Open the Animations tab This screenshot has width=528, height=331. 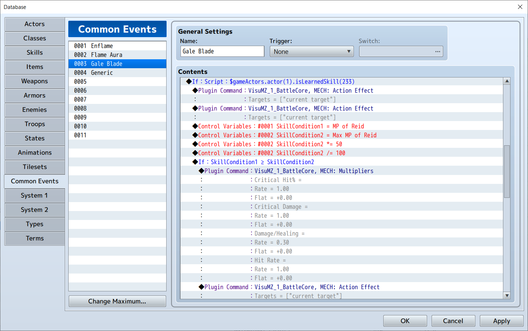(35, 153)
